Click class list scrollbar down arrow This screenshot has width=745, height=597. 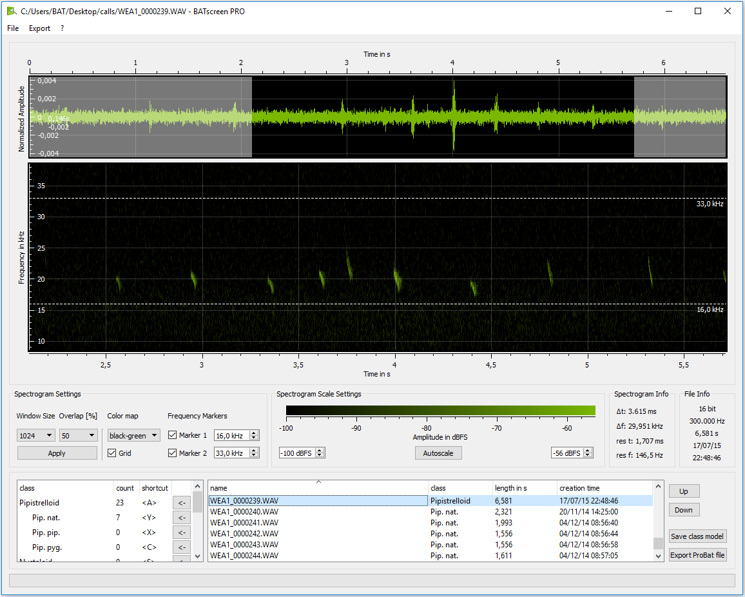coord(198,556)
